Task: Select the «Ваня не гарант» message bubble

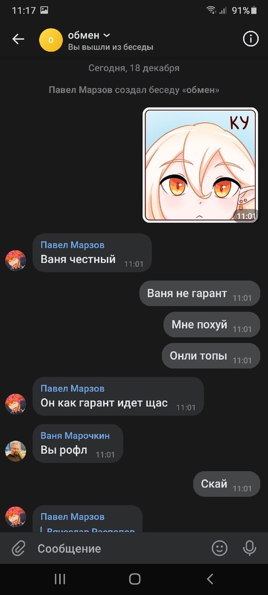Action: pyautogui.click(x=200, y=293)
